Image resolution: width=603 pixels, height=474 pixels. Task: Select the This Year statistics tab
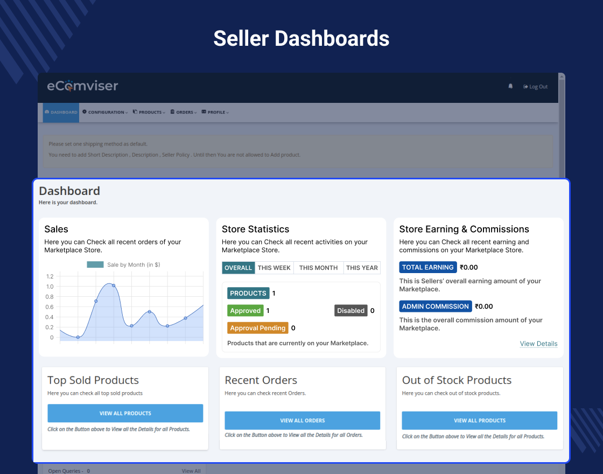tap(362, 268)
